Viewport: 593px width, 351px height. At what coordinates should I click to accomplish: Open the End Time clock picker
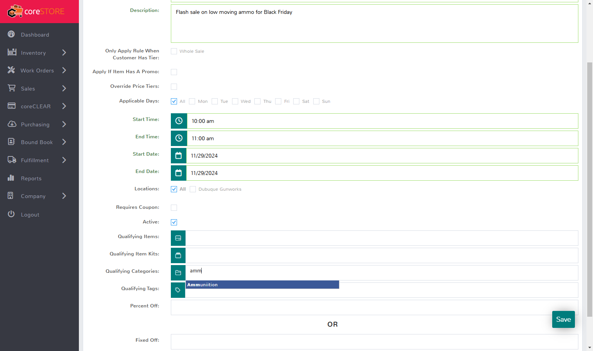179,138
